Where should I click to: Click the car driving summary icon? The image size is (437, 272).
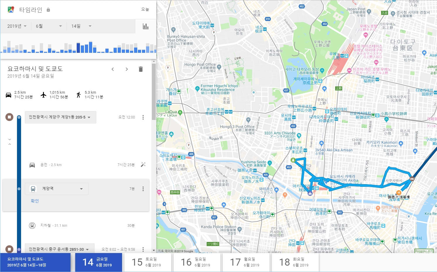8,95
